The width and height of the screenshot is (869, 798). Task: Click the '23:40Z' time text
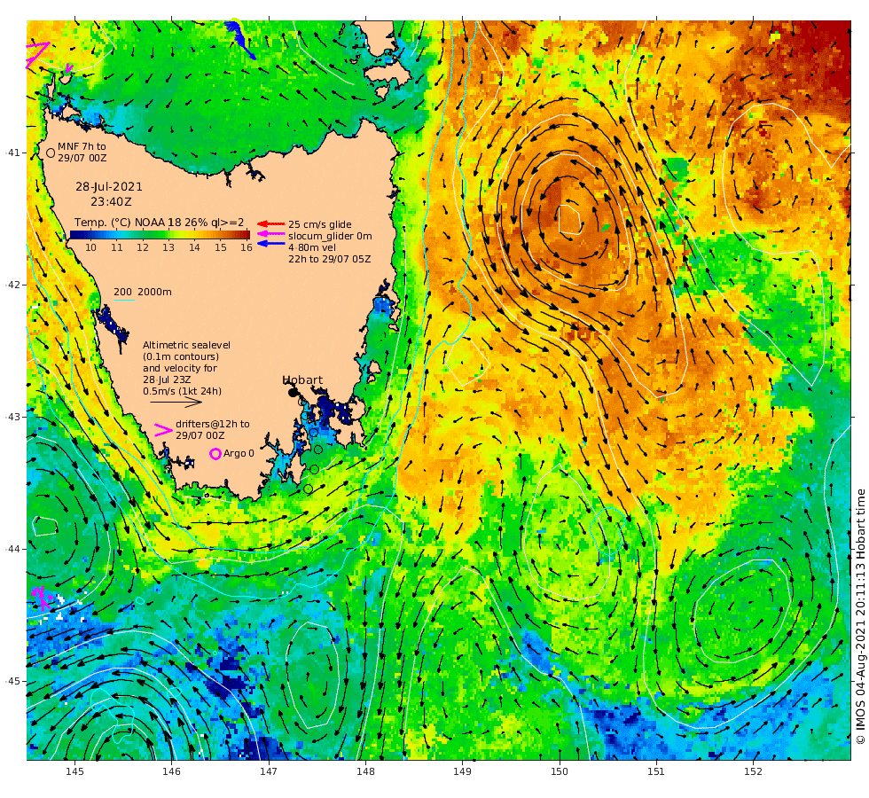coord(112,202)
